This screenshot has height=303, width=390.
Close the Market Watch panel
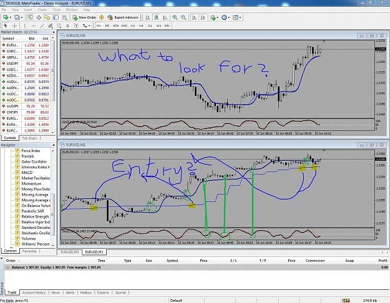(54, 32)
